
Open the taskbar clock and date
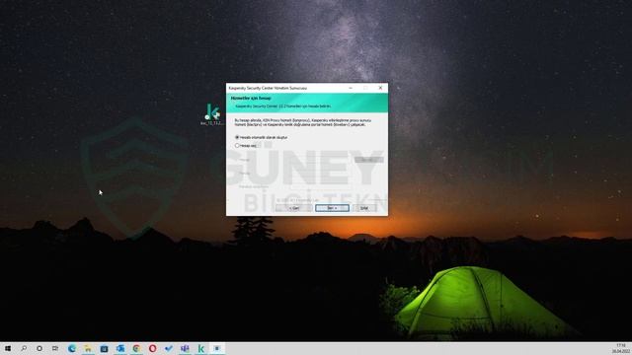(x=620, y=348)
